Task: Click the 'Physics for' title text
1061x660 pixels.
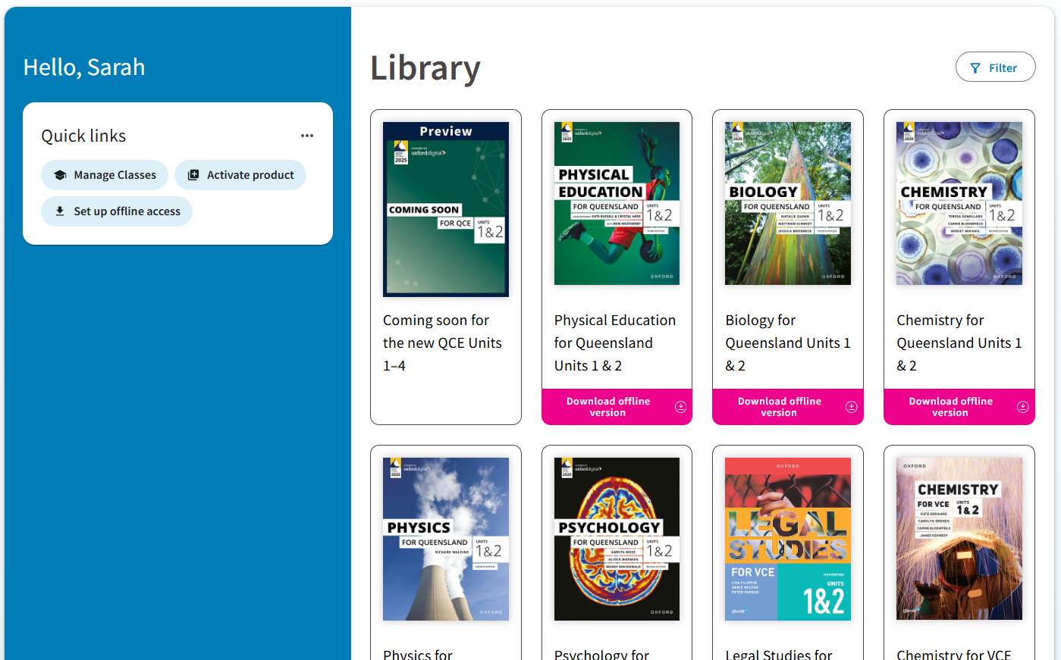Action: [x=418, y=654]
